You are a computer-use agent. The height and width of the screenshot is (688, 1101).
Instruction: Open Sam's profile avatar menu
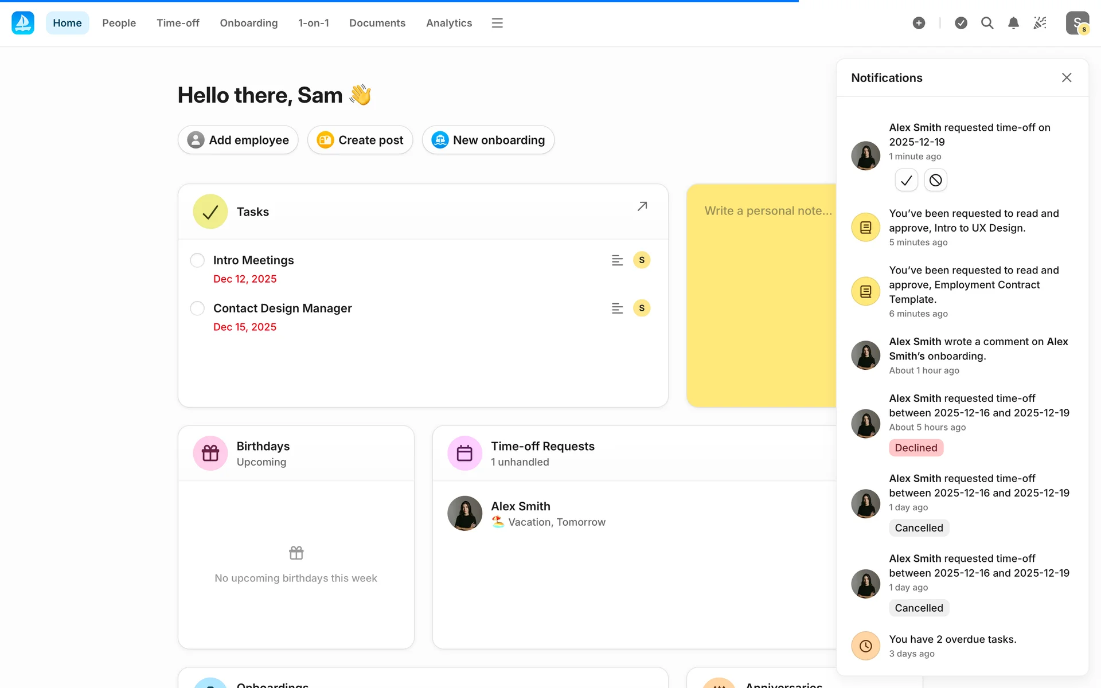(x=1077, y=23)
